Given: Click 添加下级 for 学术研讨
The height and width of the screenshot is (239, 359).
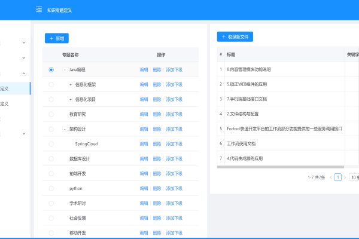Looking at the screenshot, I should click(174, 203).
